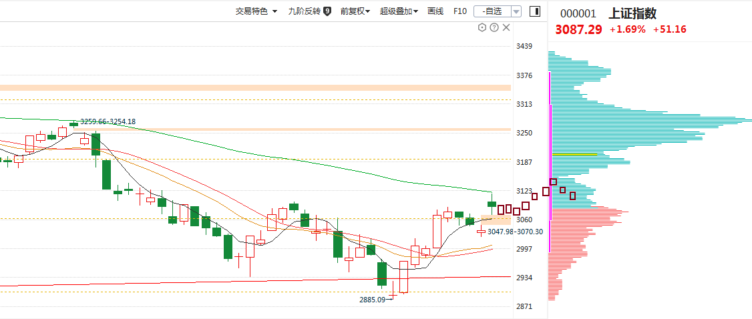This screenshot has width=752, height=319.
Task: Click the 2997 price axis label
Action: (524, 248)
